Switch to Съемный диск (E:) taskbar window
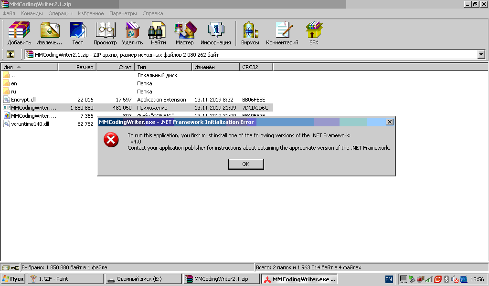This screenshot has width=489, height=286. click(x=143, y=279)
